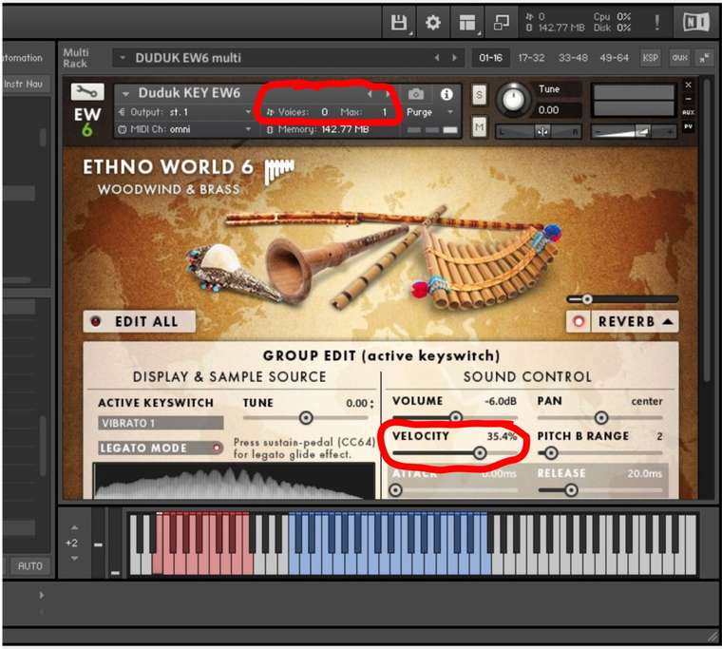Toggle the KSP multi script button
Image resolution: width=722 pixels, height=649 pixels.
coord(650,58)
